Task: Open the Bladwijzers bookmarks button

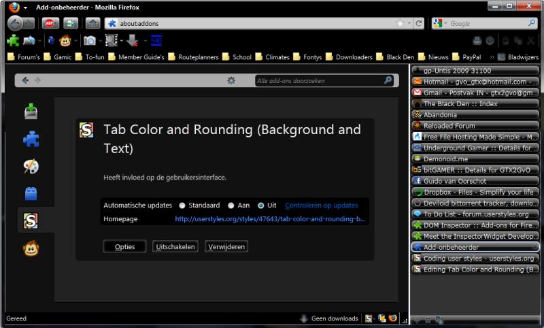Action: coord(518,57)
